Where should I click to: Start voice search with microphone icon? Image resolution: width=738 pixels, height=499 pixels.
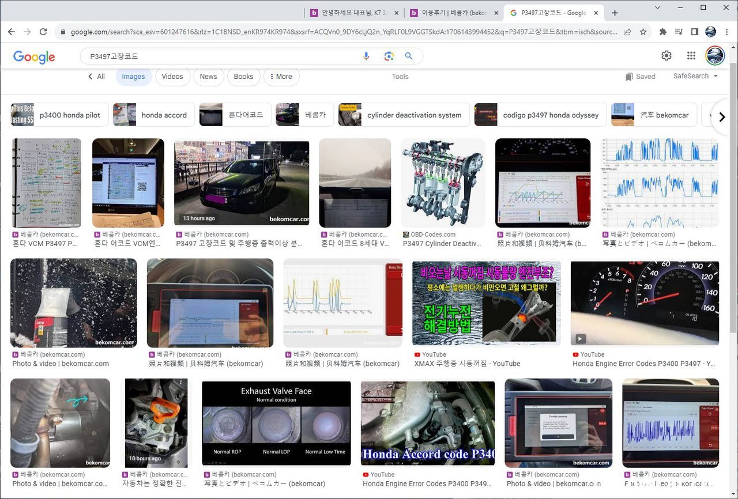[x=366, y=56]
